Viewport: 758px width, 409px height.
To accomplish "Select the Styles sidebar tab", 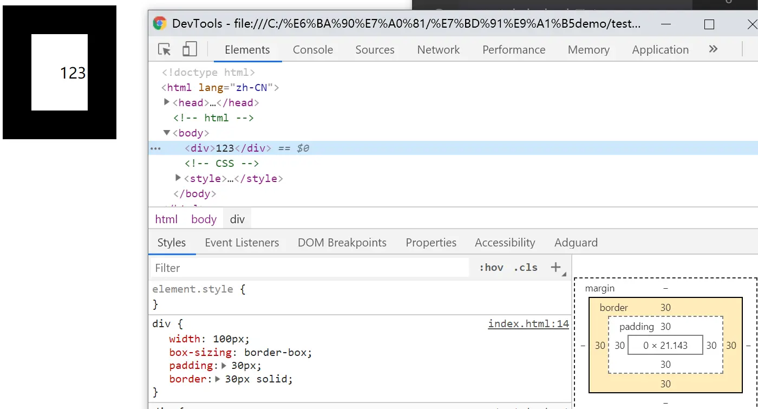I will pyautogui.click(x=172, y=243).
